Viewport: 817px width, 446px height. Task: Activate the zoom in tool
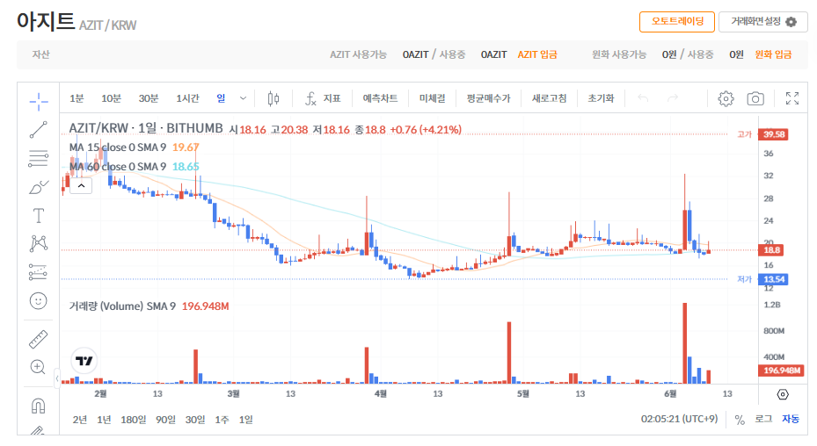point(39,367)
